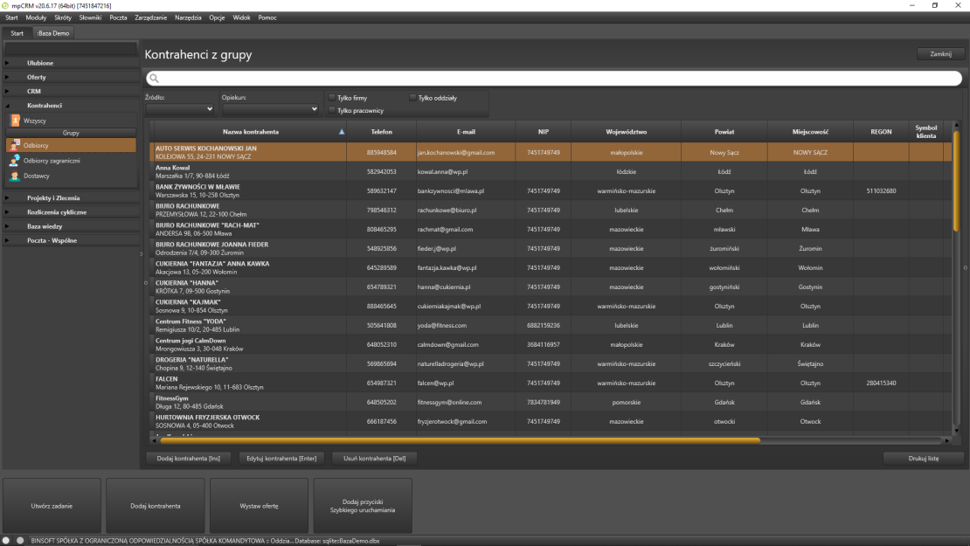Viewport: 970px width, 546px height.
Task: Open the Zarządzanie menu
Action: click(151, 18)
